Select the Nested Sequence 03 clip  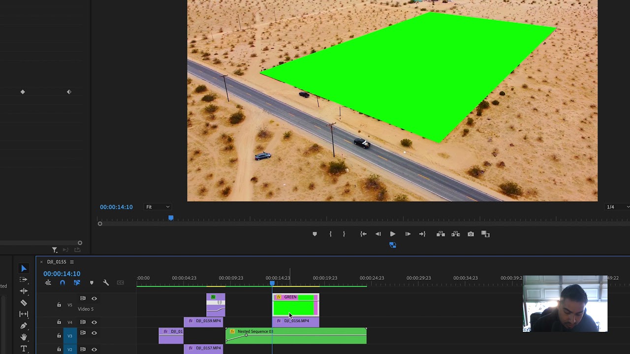296,336
